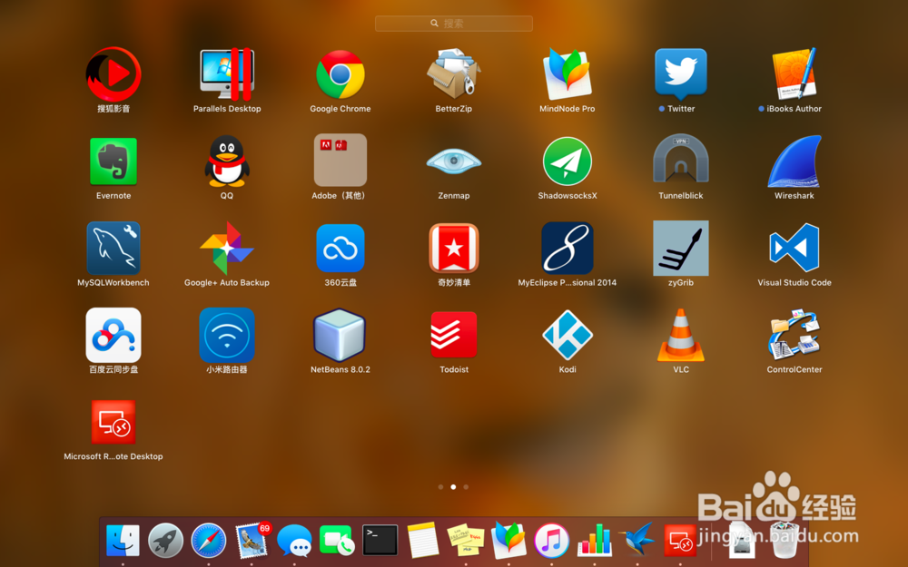The height and width of the screenshot is (567, 908).
Task: Open the 百度云同步盘 app
Action: [113, 335]
